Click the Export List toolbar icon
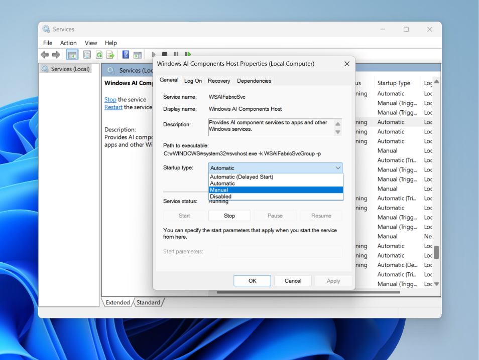Viewport: 479px width, 360px height. coord(110,55)
